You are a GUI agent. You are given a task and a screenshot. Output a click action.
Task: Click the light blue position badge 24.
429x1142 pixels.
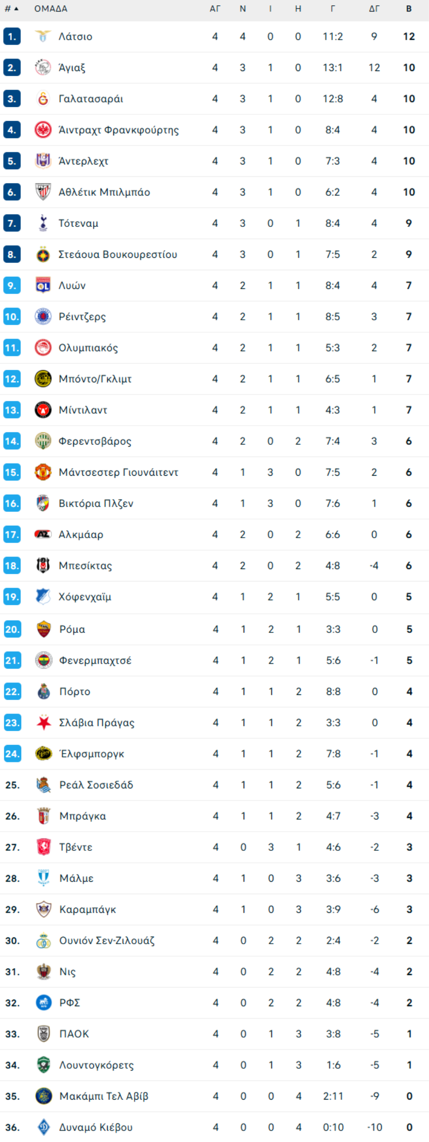[x=12, y=754]
